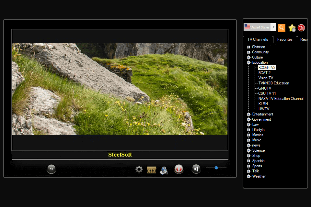The image size is (311, 207).
Task: Switch to the TV Channels tab
Action: coord(258,39)
